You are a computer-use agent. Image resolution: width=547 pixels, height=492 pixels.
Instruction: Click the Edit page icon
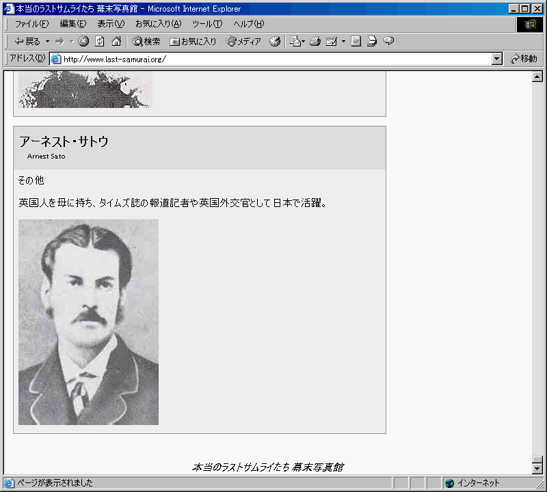point(332,42)
